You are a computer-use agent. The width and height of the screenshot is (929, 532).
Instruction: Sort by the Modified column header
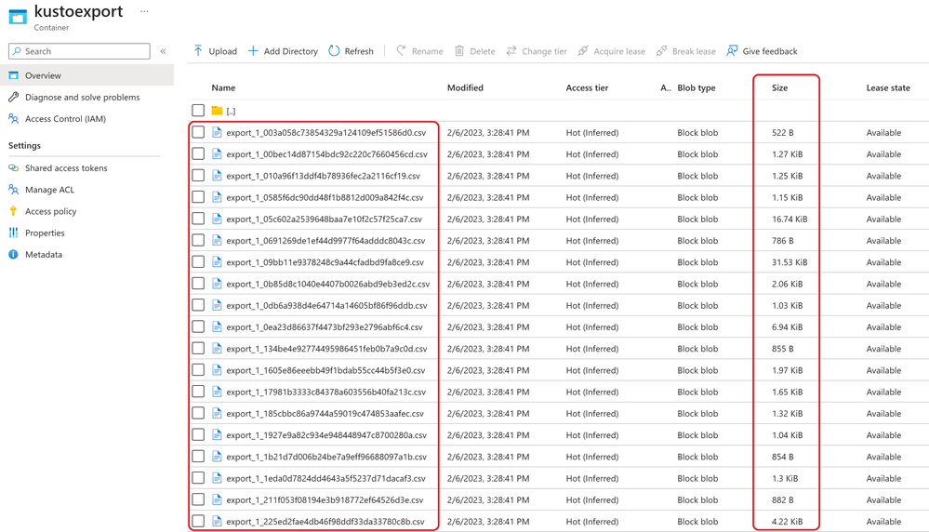(x=465, y=87)
